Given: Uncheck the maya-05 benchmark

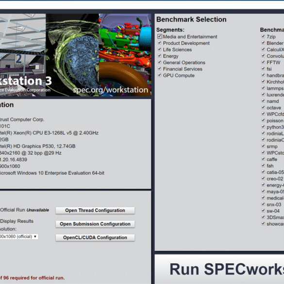Looking at the screenshot, I should 263,191.
